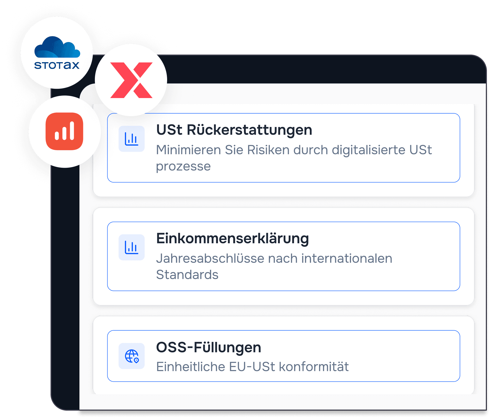Click the location pin on the globe icon
The height and width of the screenshot is (418, 490).
136,360
